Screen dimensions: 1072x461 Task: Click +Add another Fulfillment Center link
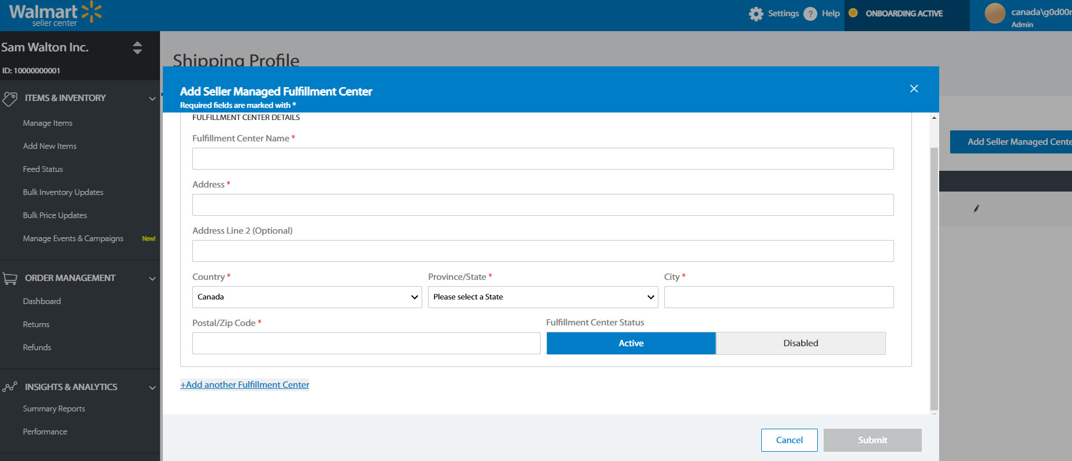tap(245, 385)
